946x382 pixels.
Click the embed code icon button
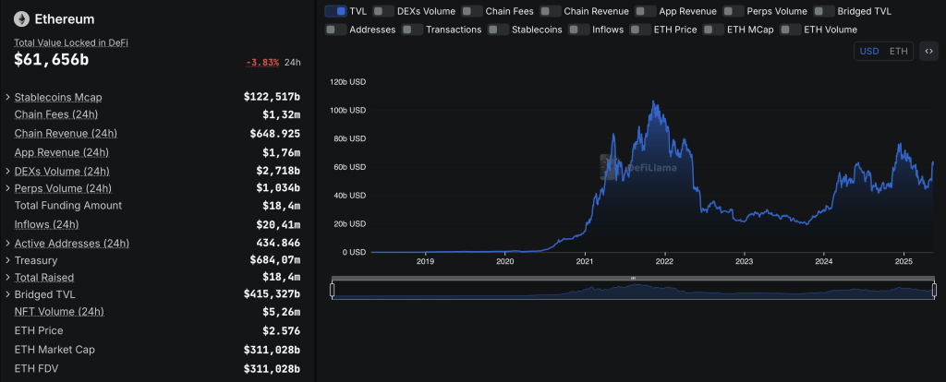(929, 52)
